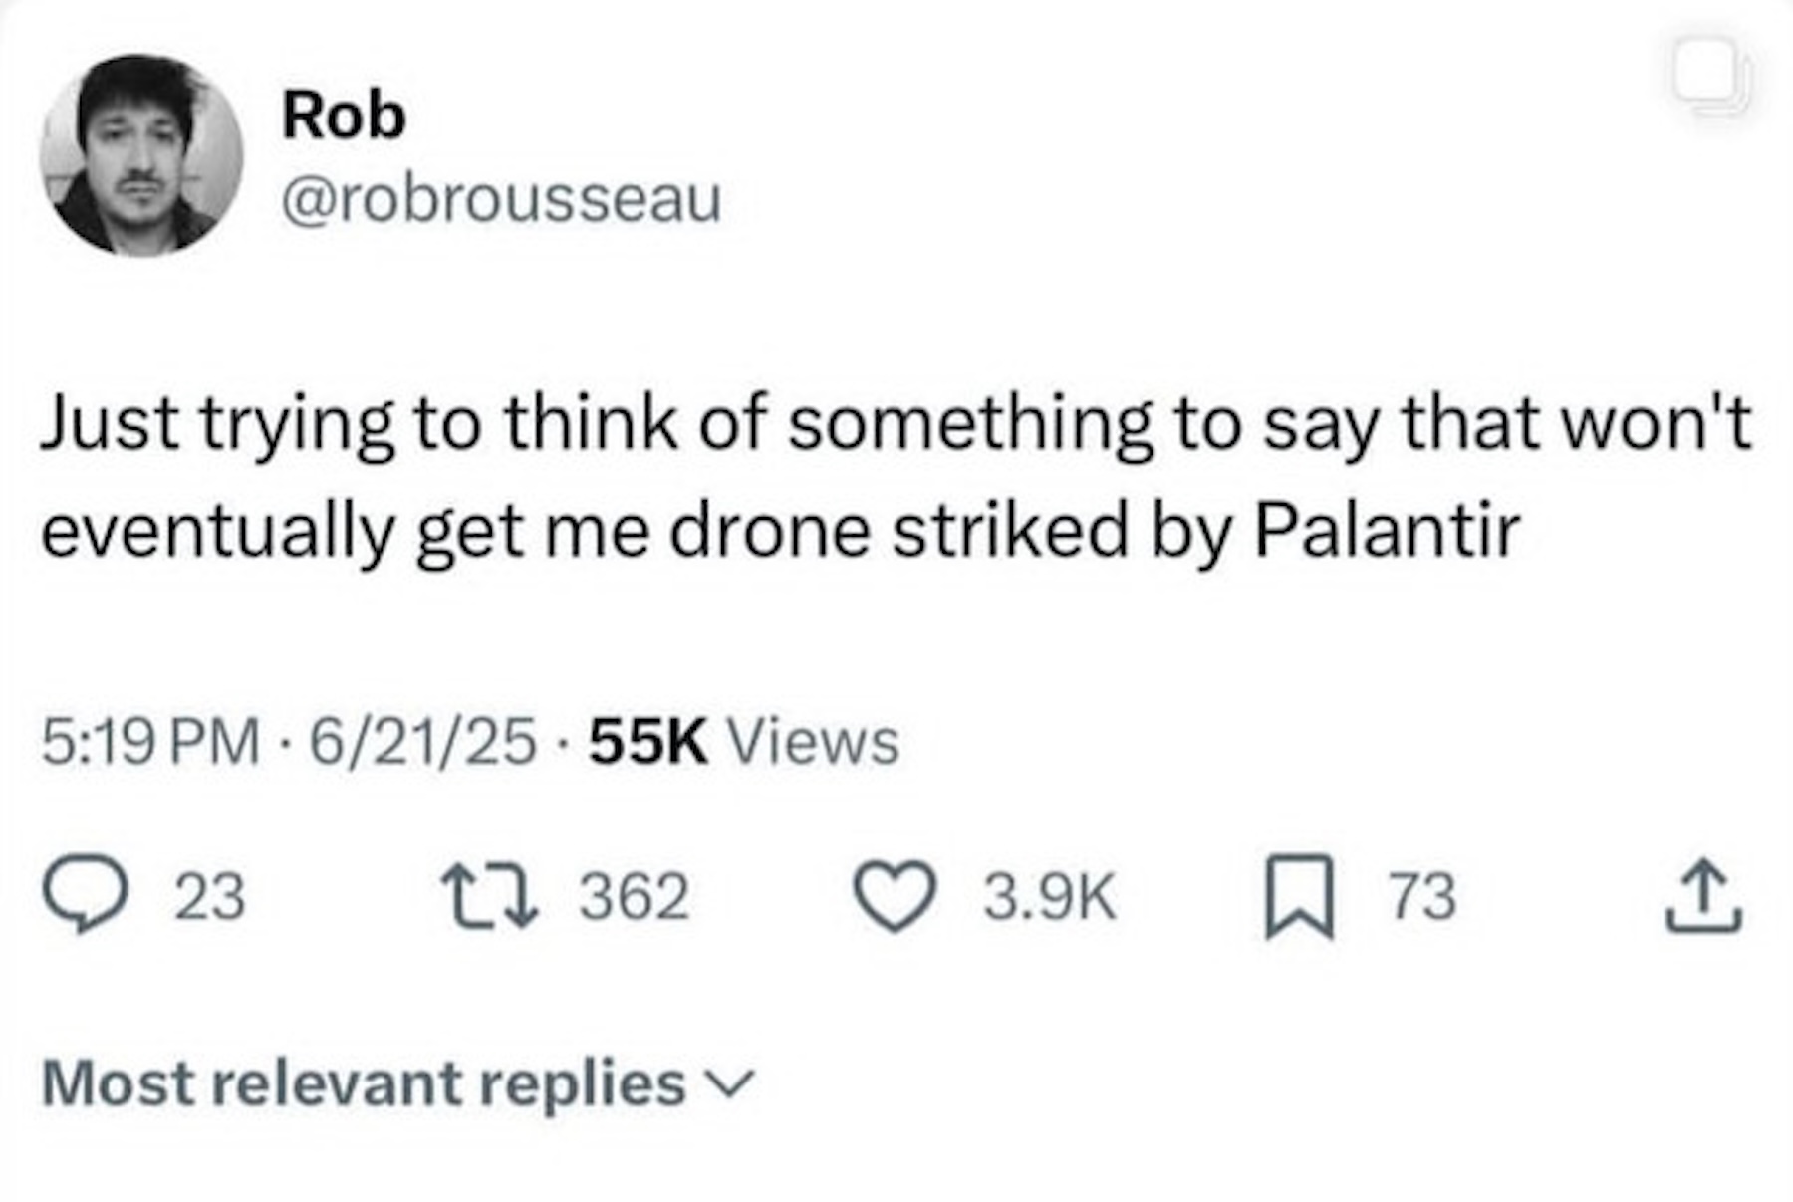Open the @robrousseau handle link
The image size is (1793, 1202).
[501, 200]
